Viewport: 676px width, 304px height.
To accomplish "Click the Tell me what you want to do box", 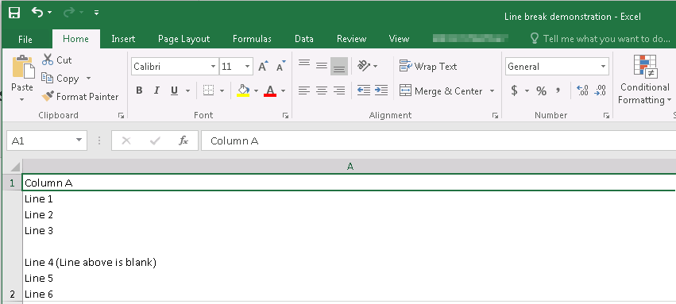I will 600,39.
